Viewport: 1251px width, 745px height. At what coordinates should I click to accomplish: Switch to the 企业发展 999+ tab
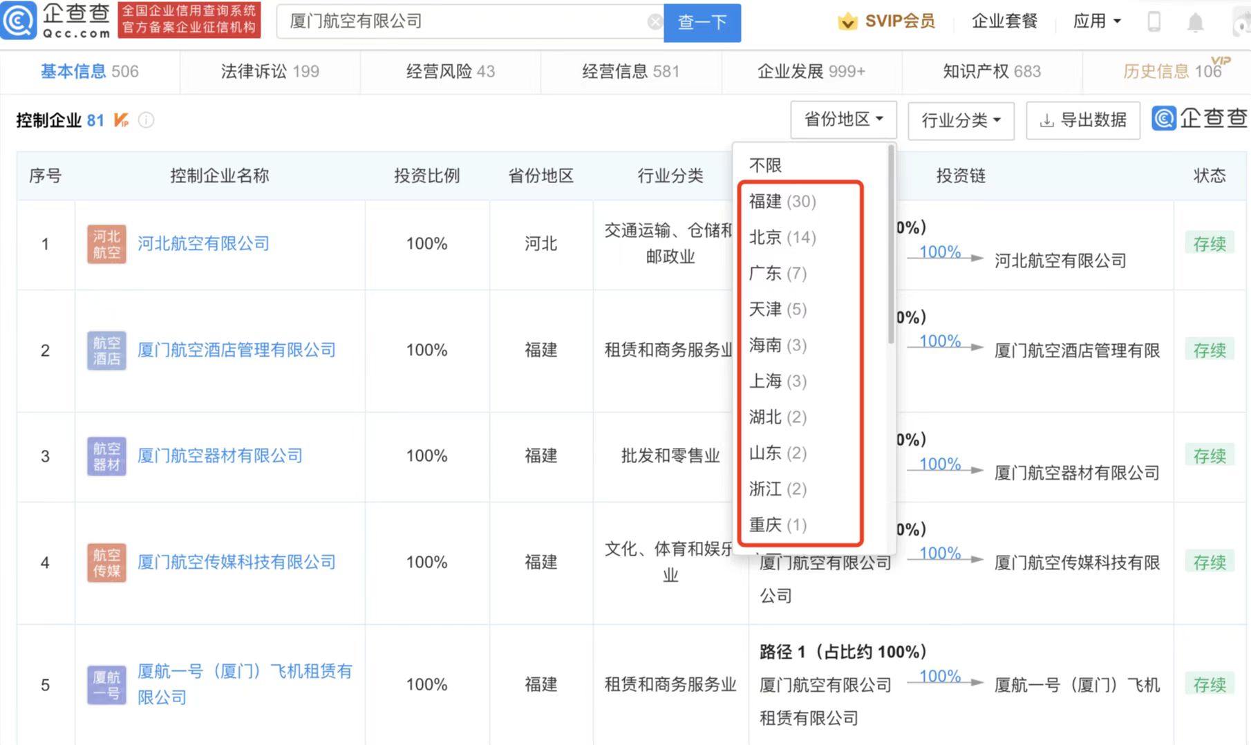tap(811, 71)
